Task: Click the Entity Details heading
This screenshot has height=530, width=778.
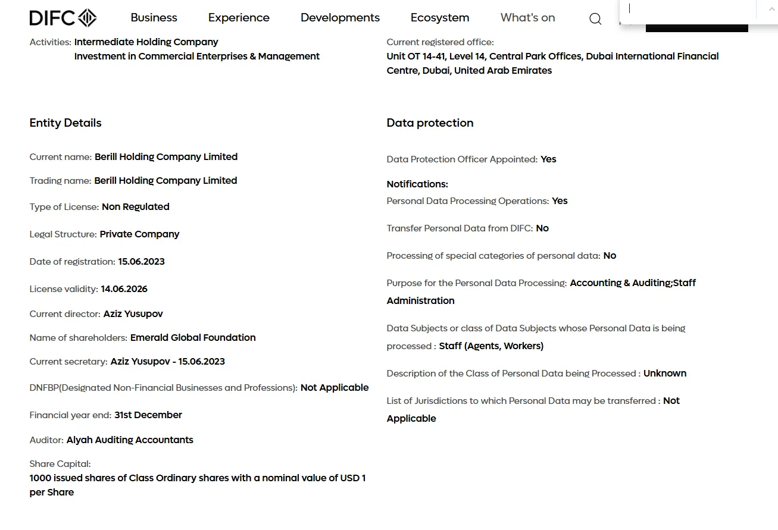Action: point(65,123)
